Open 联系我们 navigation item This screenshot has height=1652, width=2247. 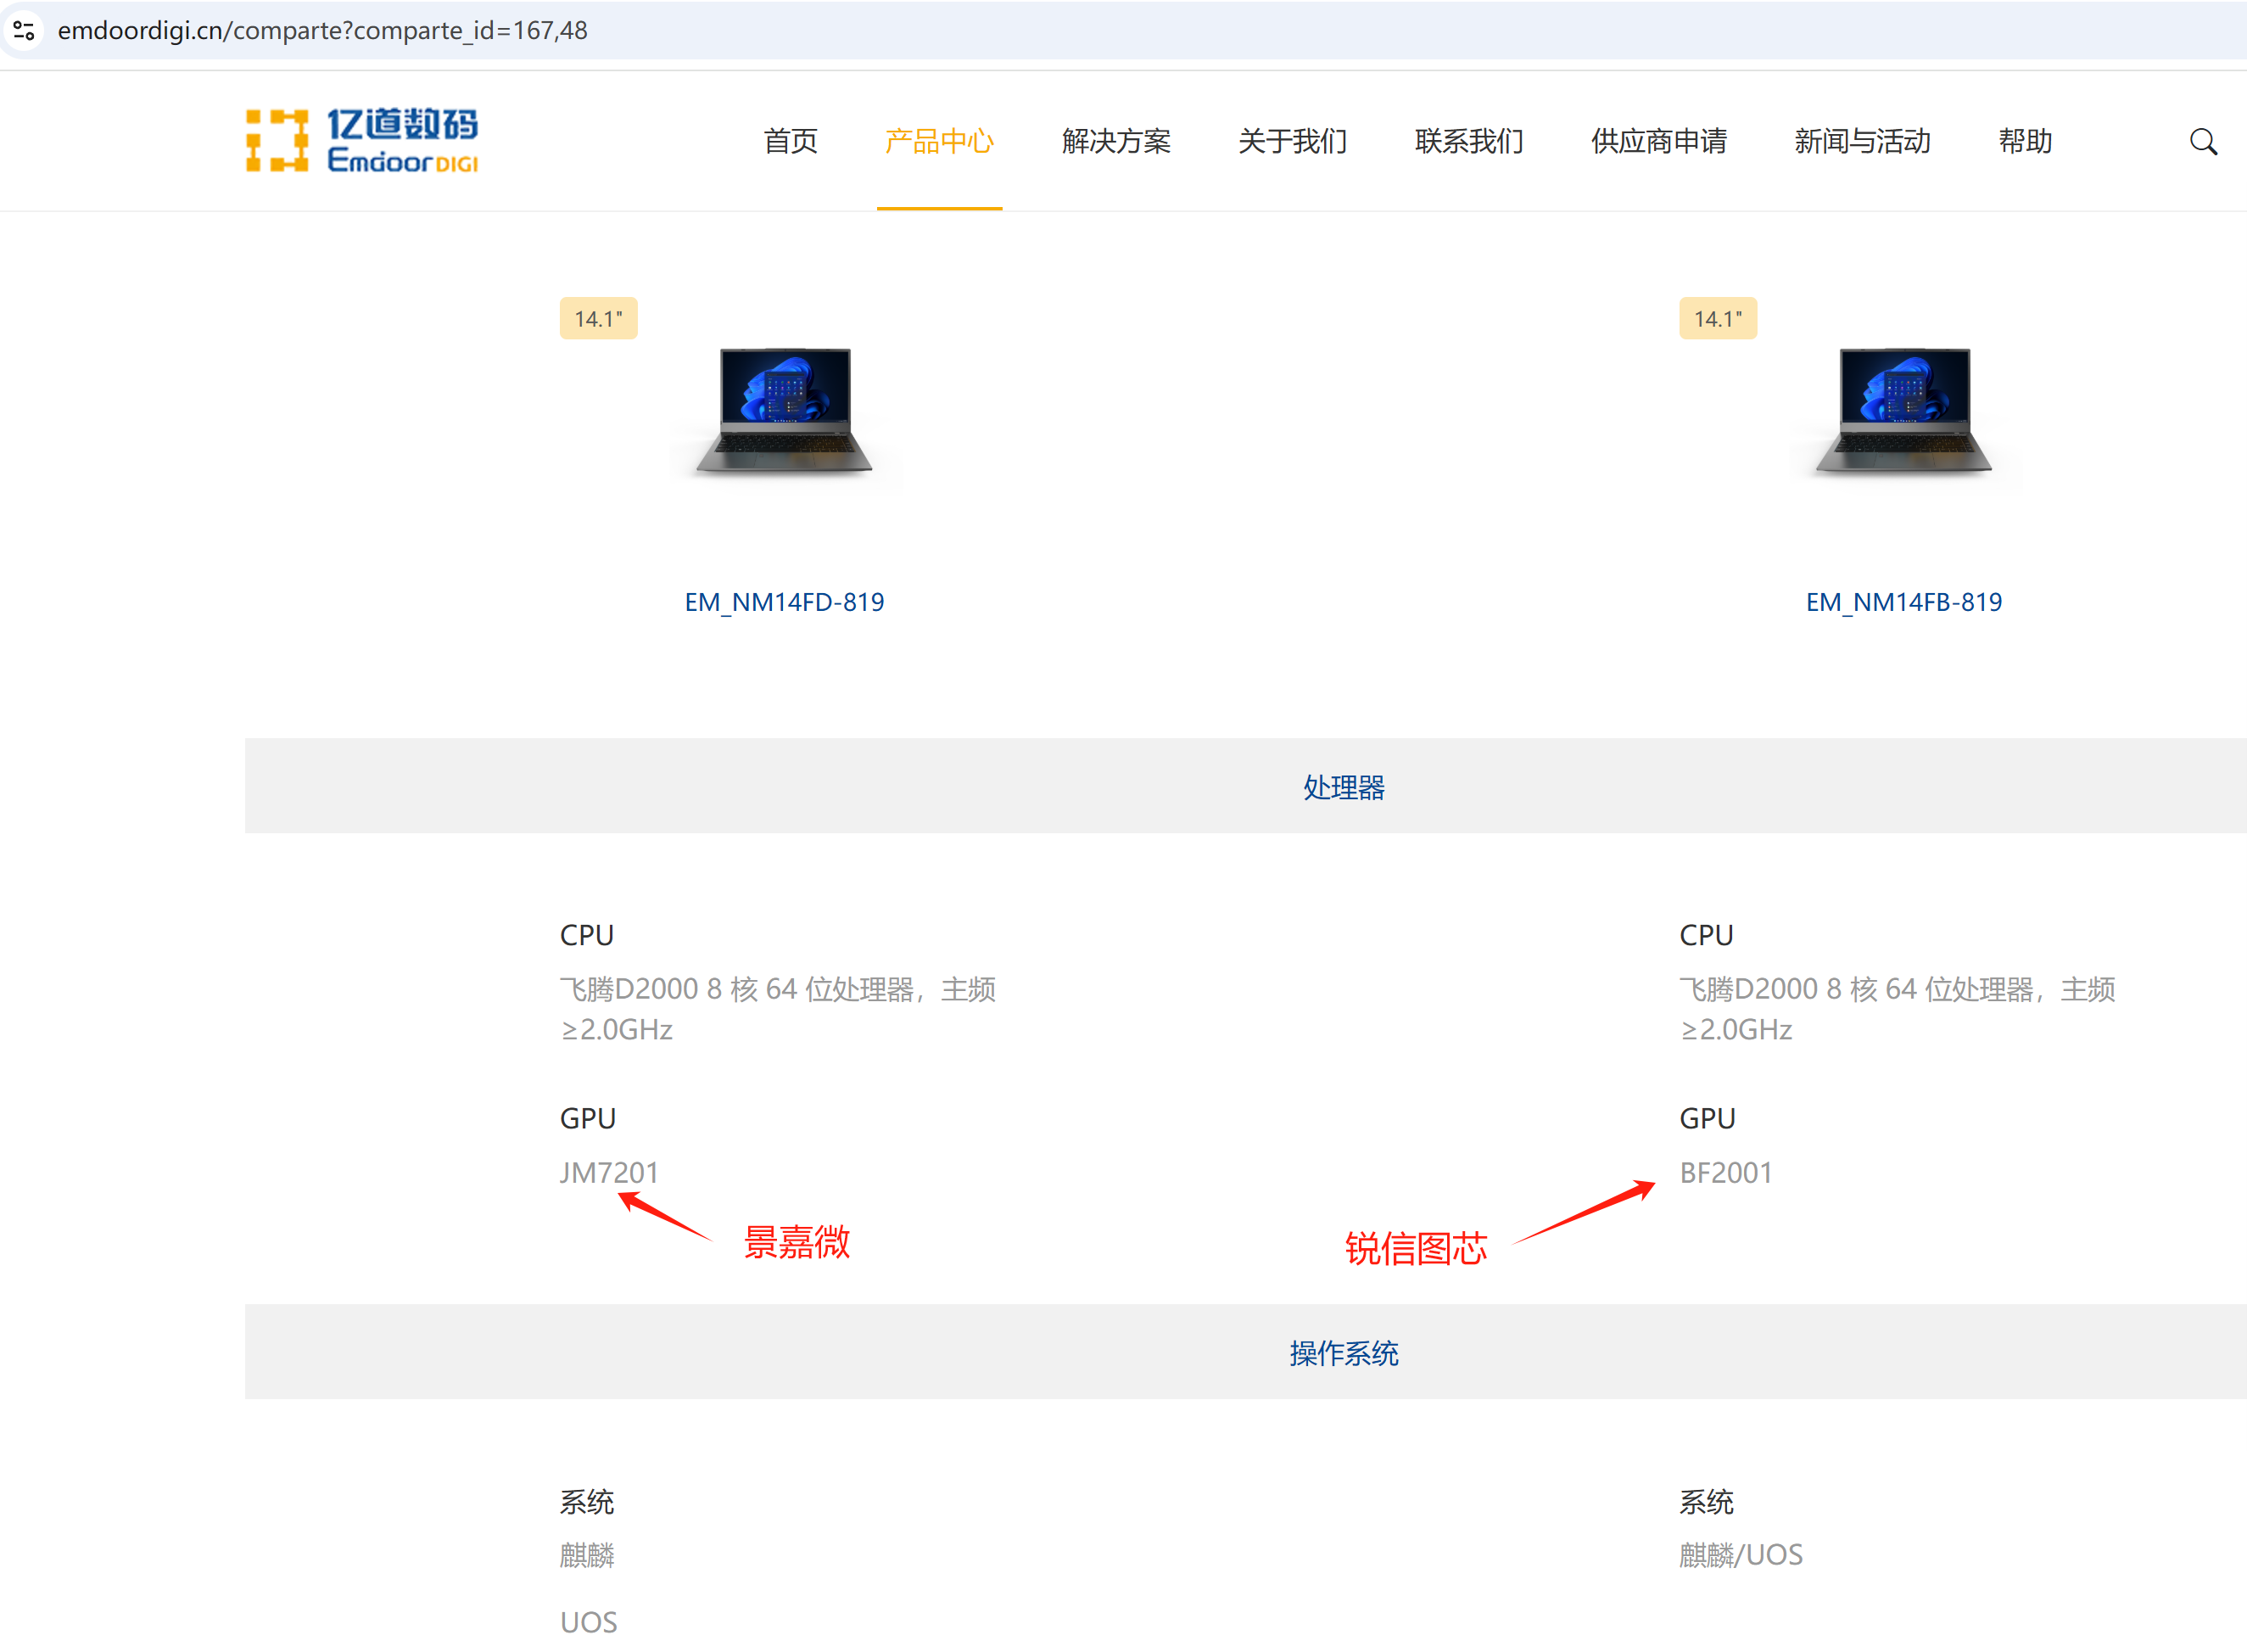1468,141
